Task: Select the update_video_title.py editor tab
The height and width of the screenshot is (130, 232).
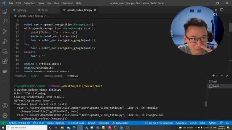Action: [79, 10]
